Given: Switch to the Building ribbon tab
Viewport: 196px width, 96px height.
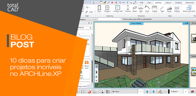Looking at the screenshot, I should (x=158, y=3).
